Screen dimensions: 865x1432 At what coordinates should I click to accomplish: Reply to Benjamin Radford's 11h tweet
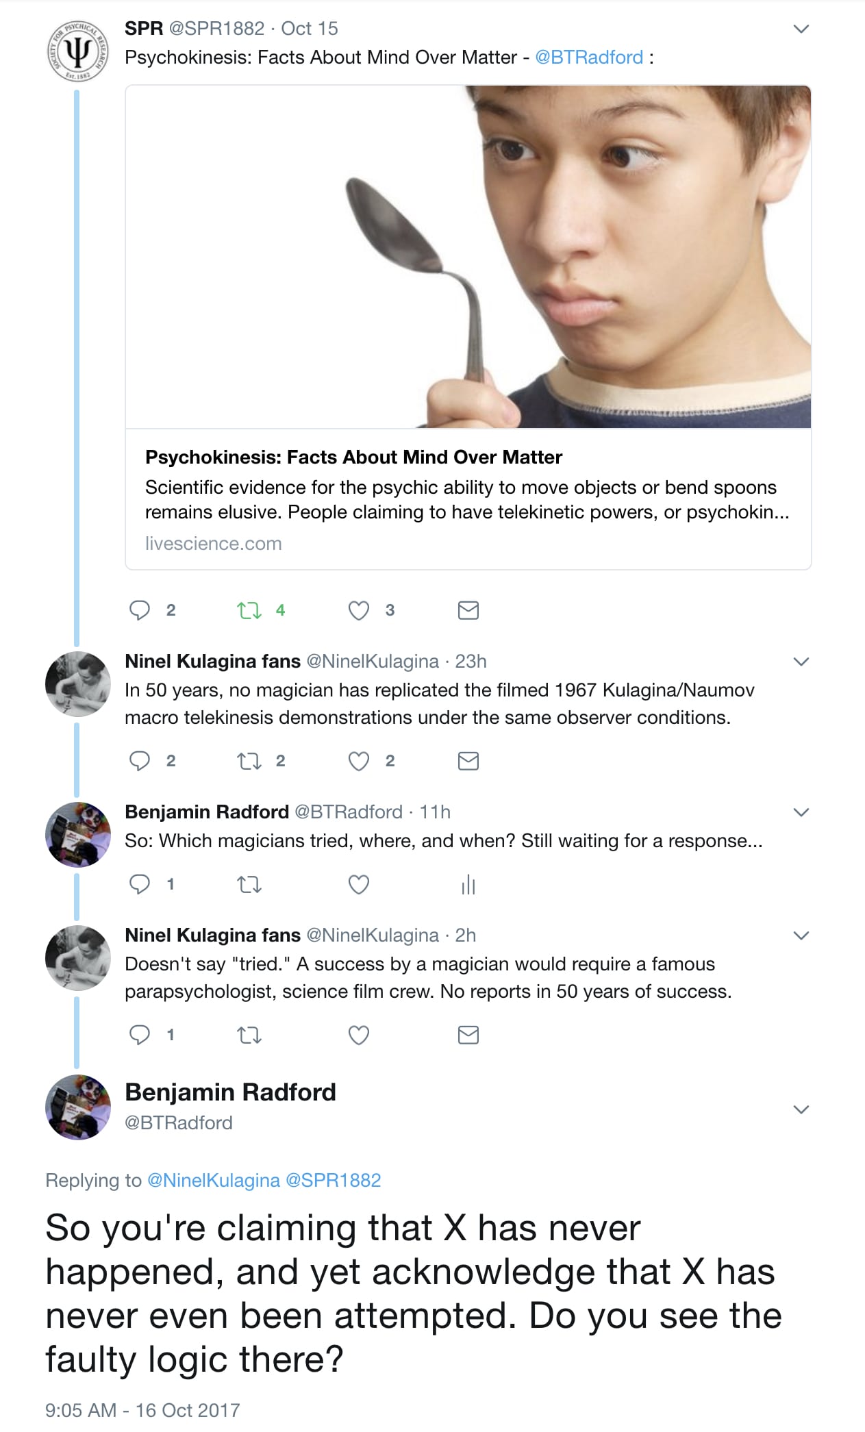click(x=140, y=884)
